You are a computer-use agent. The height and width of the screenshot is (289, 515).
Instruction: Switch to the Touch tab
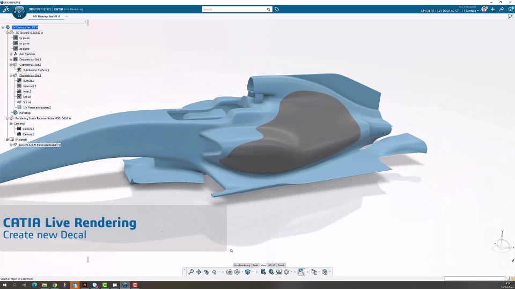click(x=281, y=265)
